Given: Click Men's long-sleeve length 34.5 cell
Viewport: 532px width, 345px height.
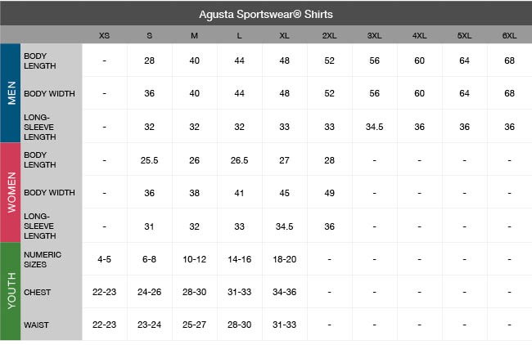Looking at the screenshot, I should pyautogui.click(x=374, y=127).
